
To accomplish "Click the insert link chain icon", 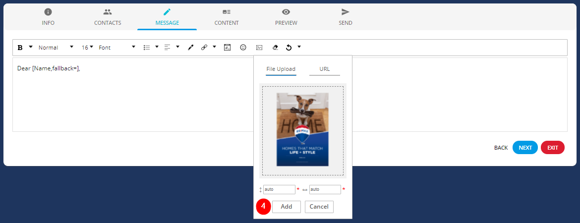I will (204, 48).
